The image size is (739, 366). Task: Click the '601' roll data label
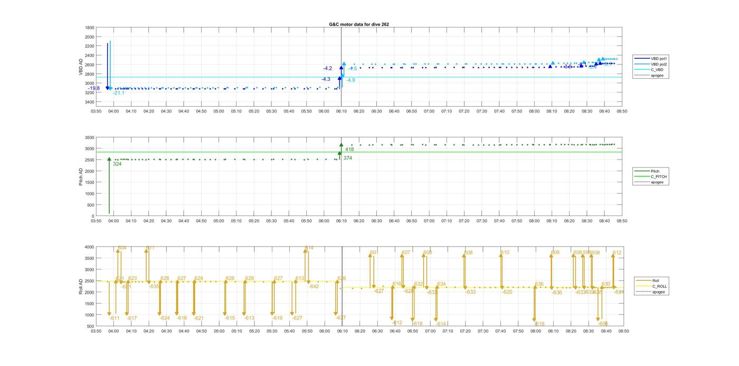point(374,252)
